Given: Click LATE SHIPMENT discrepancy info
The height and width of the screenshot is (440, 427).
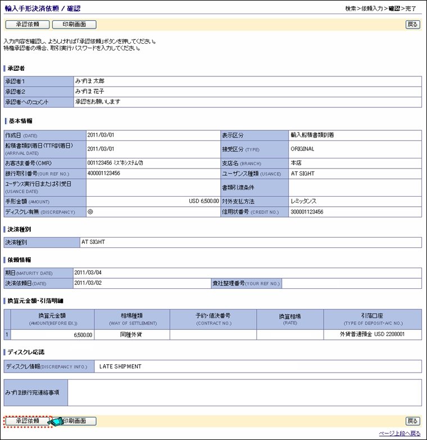Looking at the screenshot, I should [120, 366].
